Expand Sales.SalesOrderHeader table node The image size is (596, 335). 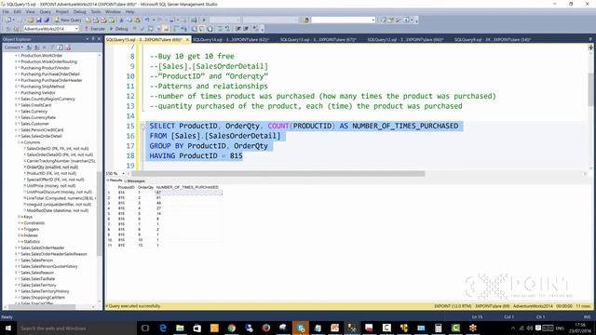[16, 248]
